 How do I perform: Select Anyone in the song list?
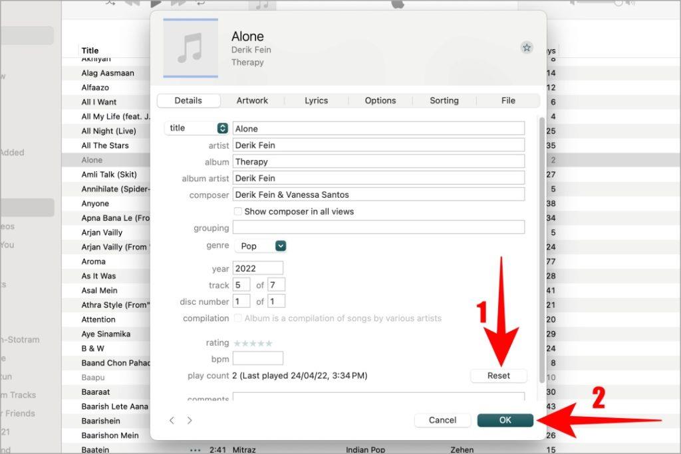pos(95,203)
